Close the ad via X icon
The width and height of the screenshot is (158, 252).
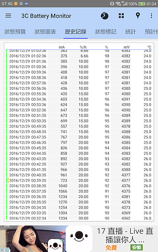(2, 250)
